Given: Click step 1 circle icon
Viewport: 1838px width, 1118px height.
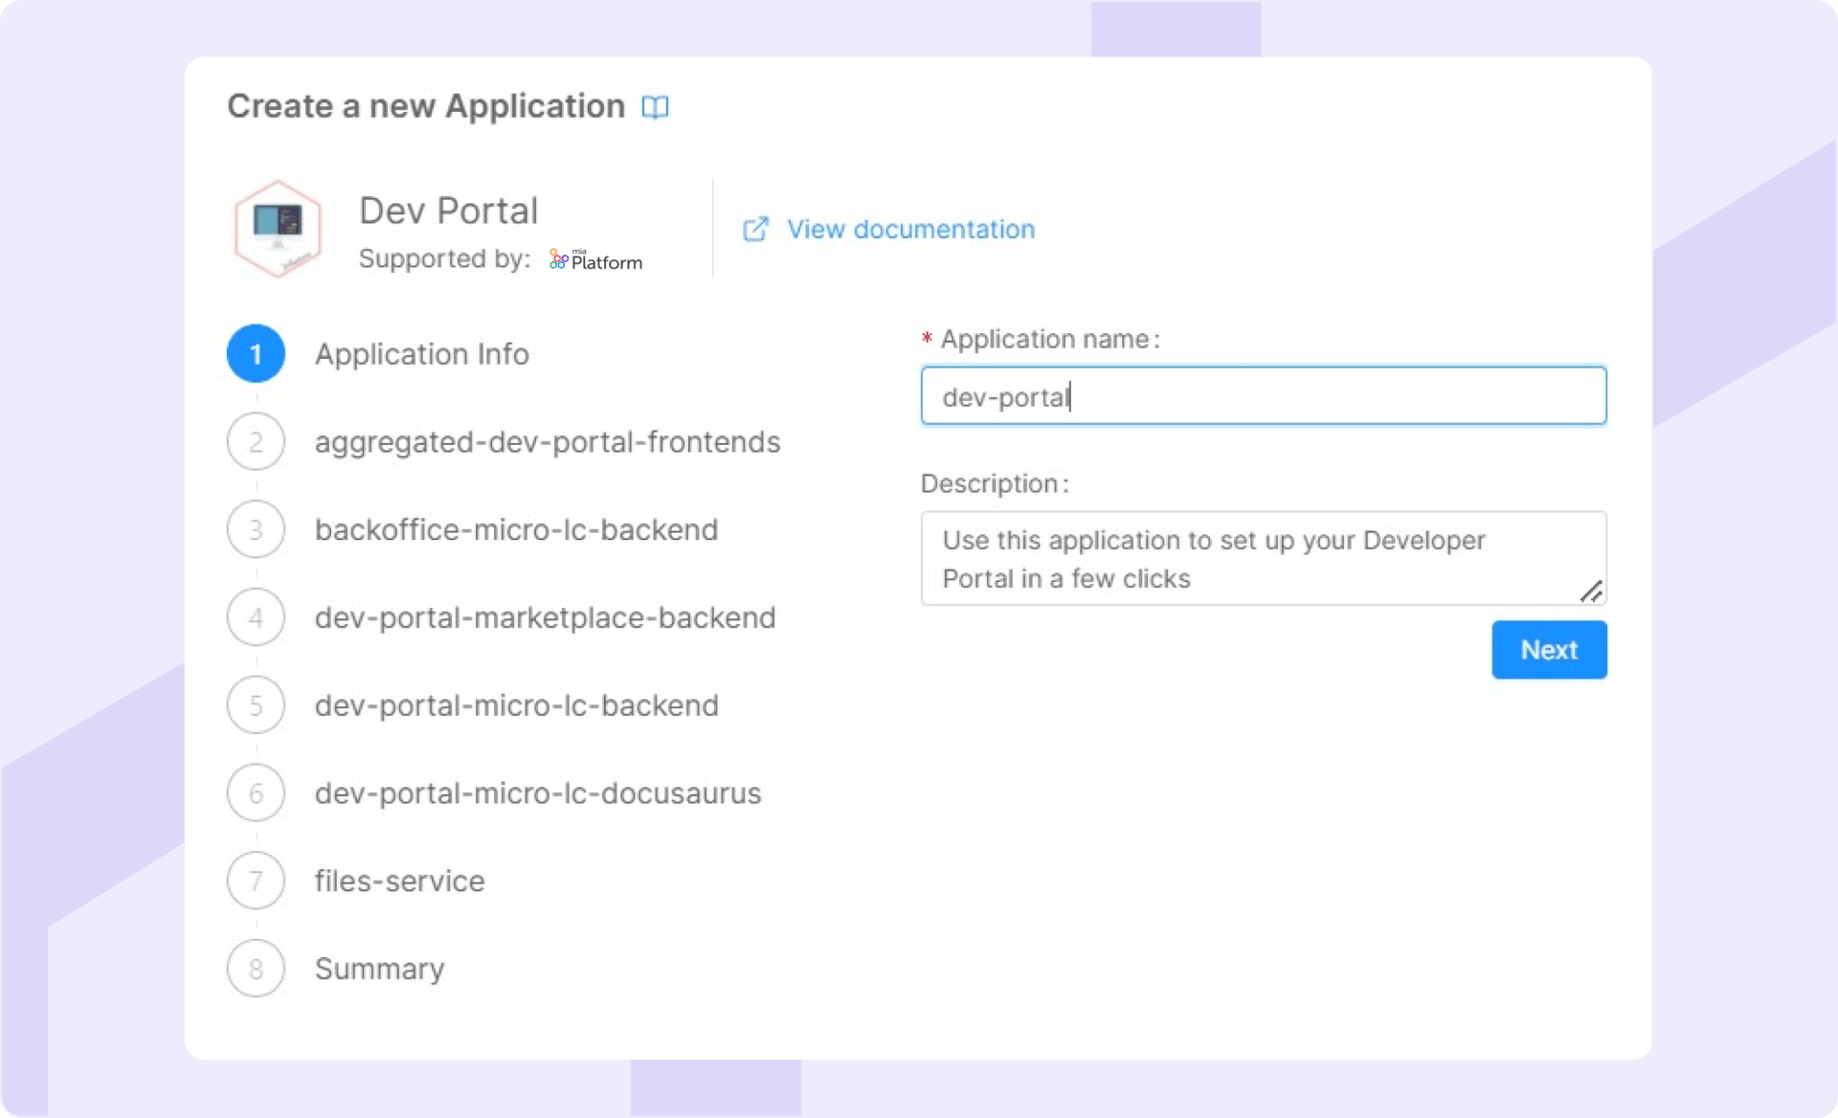Looking at the screenshot, I should click(256, 354).
